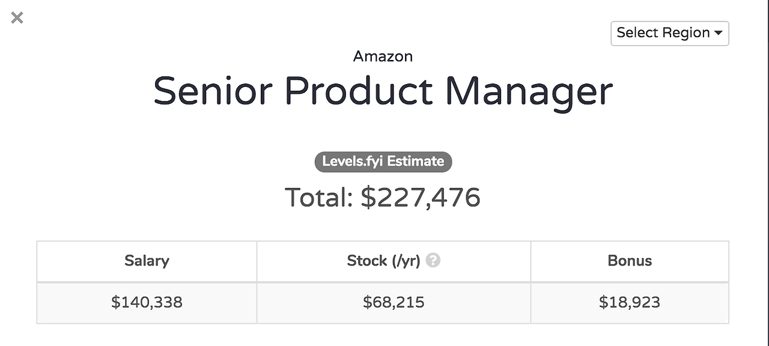Image resolution: width=769 pixels, height=346 pixels.
Task: Click the $227,476 total amount
Action: (x=421, y=198)
